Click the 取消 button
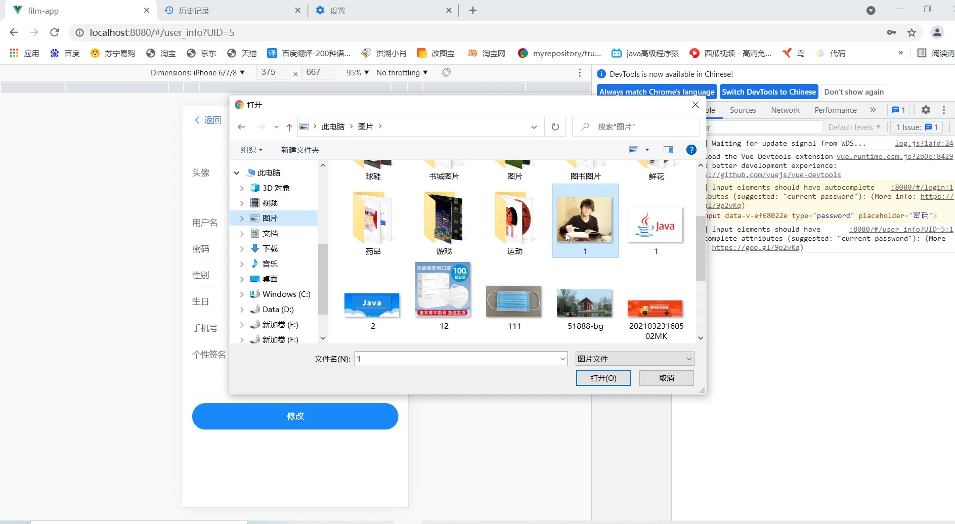 [667, 378]
